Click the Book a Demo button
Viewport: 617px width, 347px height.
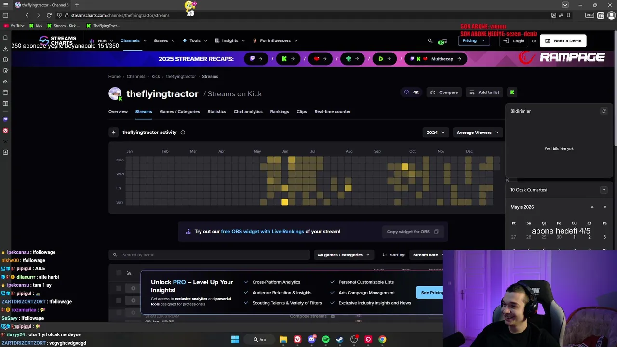coord(563,41)
